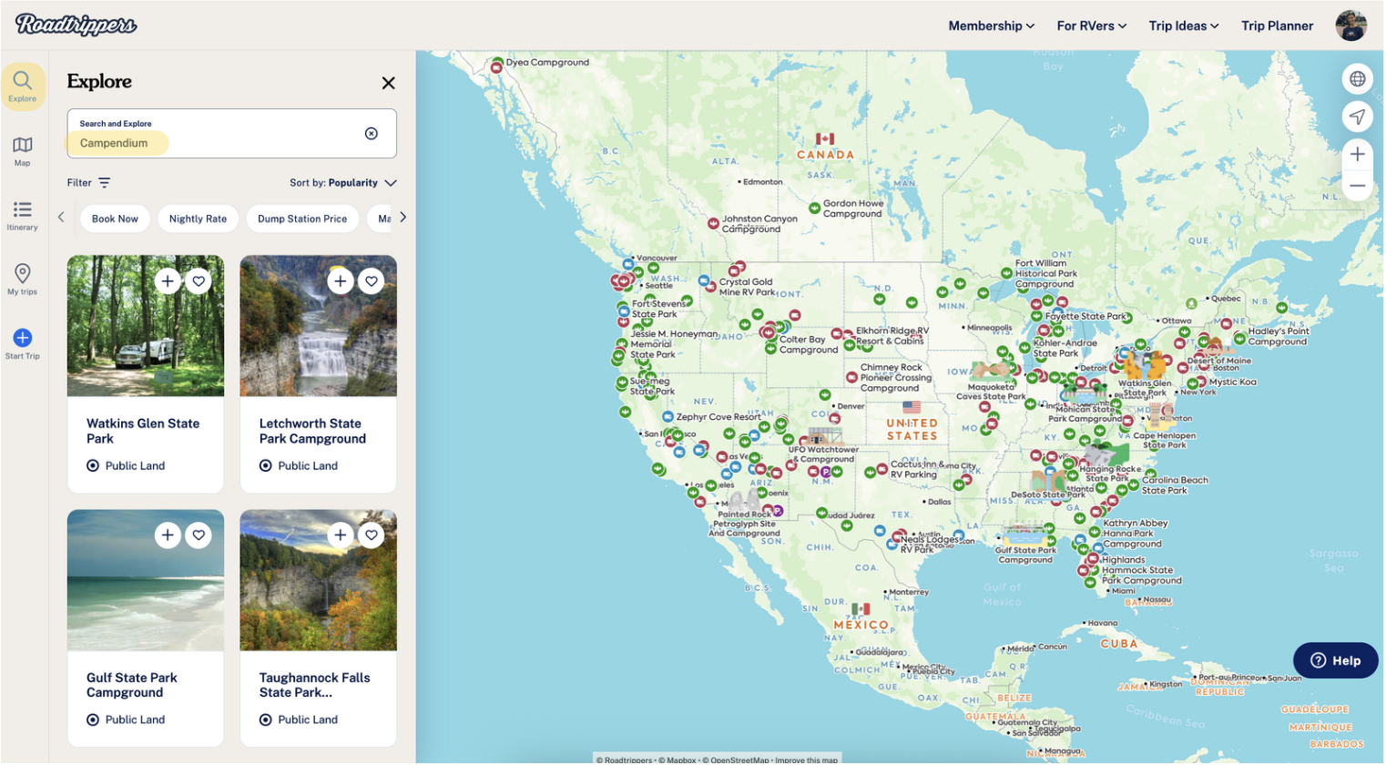Image resolution: width=1386 pixels, height=765 pixels.
Task: Click the Improve this map link
Action: [x=807, y=760]
